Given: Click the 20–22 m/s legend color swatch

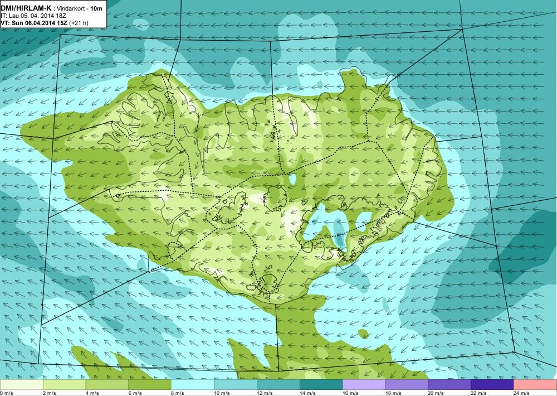Looking at the screenshot, I should pyautogui.click(x=449, y=385).
